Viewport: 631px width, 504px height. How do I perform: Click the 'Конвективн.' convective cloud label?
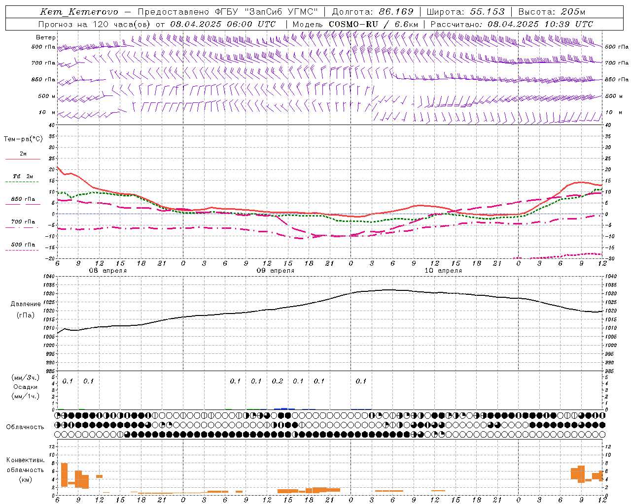[26, 460]
